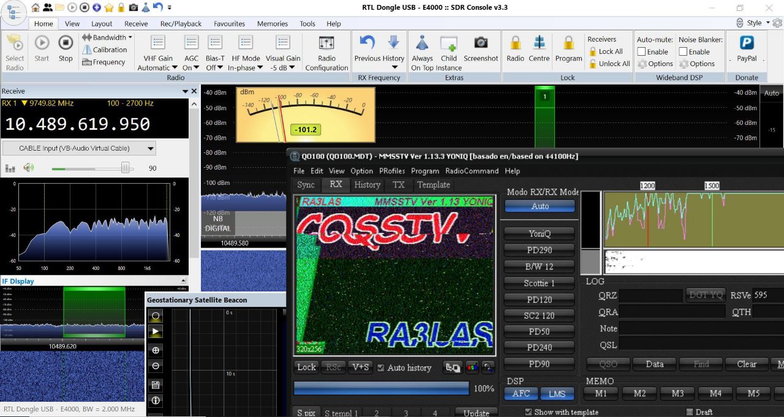
Task: Click the Clear log button
Action: 747,364
